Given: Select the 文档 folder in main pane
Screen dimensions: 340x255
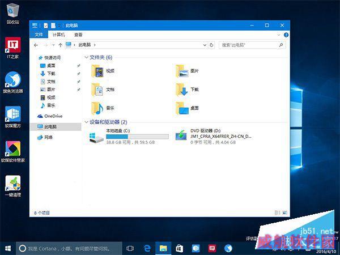Looking at the screenshot, I should 103,90.
